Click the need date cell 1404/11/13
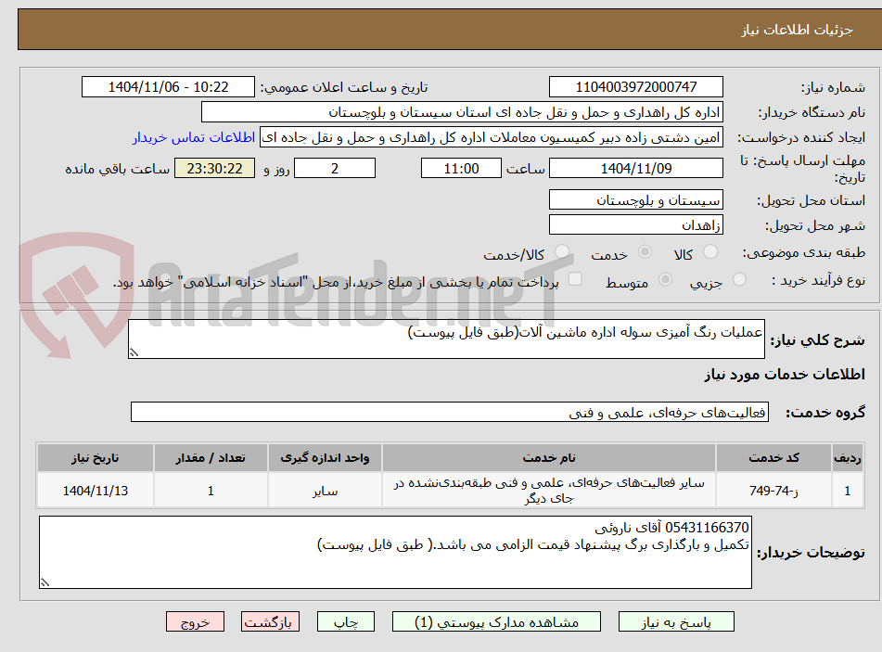Screen dimensions: 882x652 point(95,491)
